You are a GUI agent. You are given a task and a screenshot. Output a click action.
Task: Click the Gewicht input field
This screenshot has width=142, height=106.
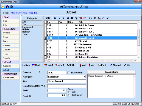coord(57,95)
